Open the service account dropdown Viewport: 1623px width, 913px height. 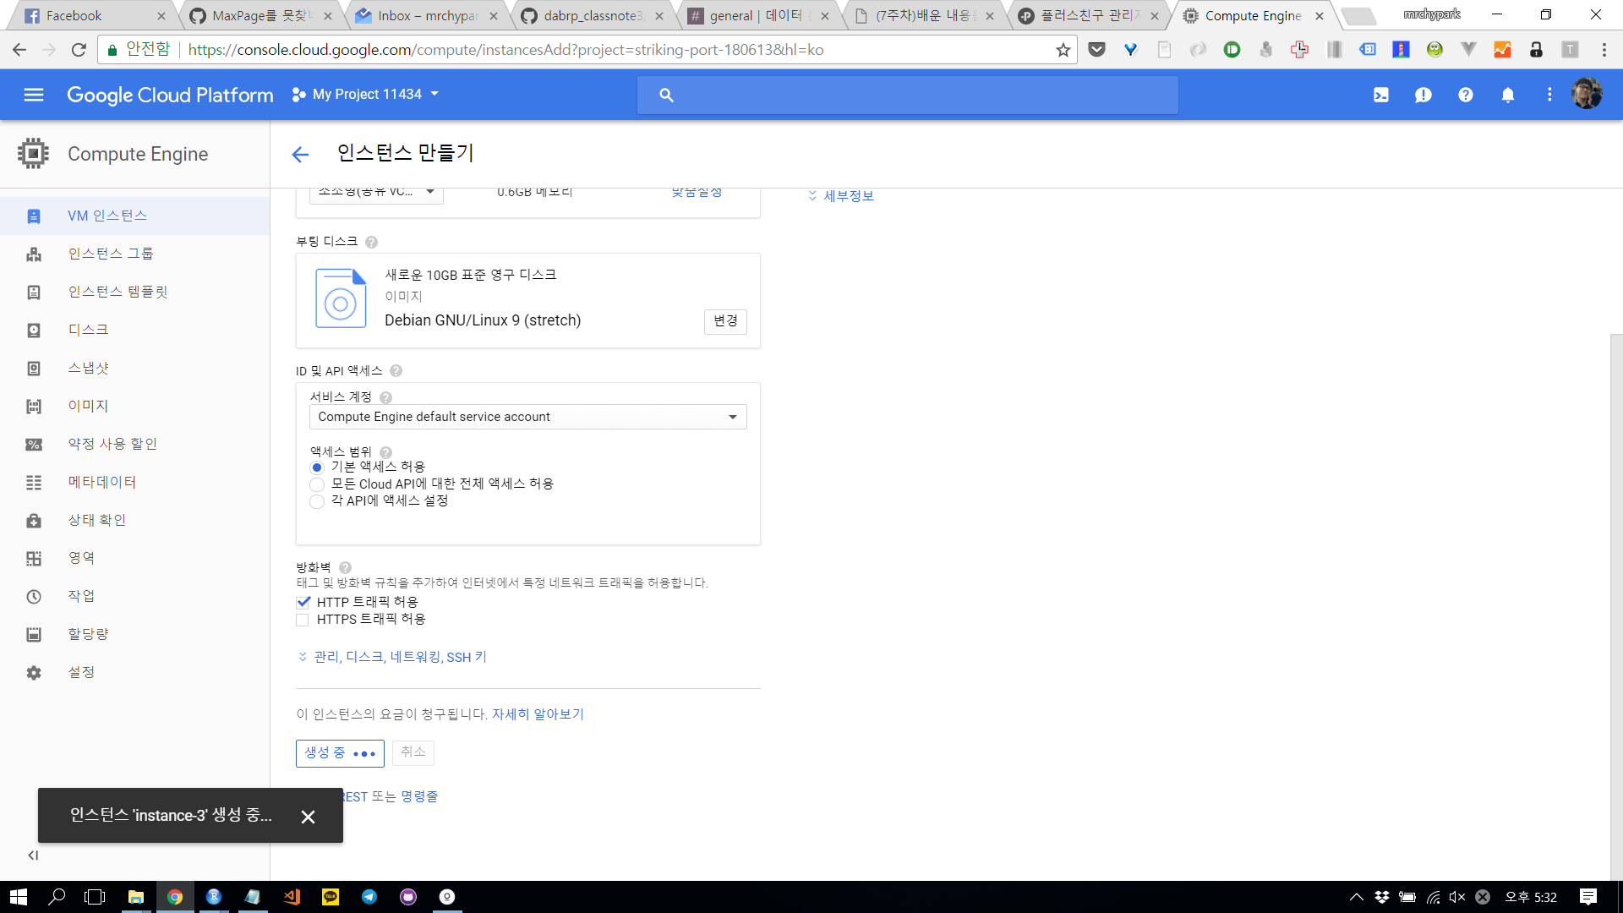527,417
